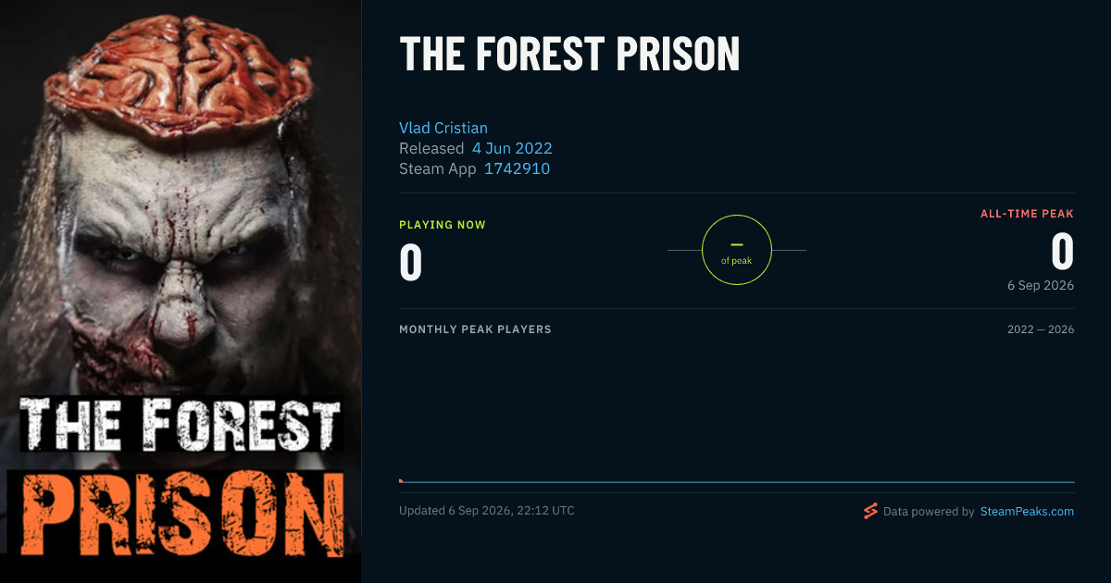Click the 'of peak' circle indicator
This screenshot has width=1111, height=583.
[x=737, y=250]
